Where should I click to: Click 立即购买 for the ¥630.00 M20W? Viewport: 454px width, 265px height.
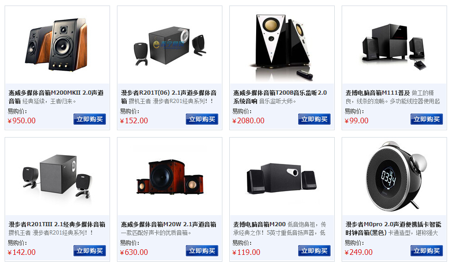pyautogui.click(x=202, y=251)
